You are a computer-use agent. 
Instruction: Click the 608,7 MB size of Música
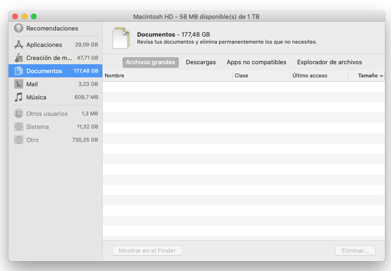pos(86,97)
